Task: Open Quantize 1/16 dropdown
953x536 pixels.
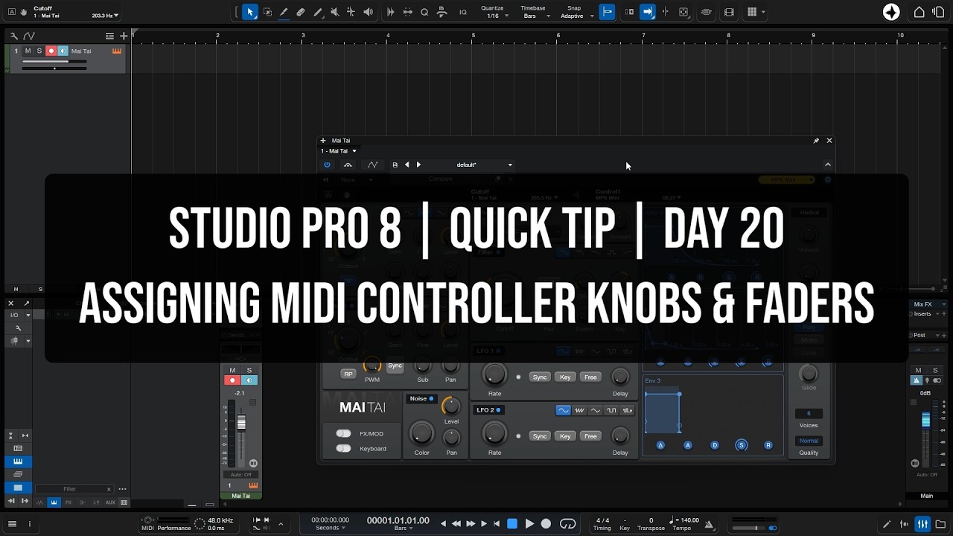Action: (493, 12)
